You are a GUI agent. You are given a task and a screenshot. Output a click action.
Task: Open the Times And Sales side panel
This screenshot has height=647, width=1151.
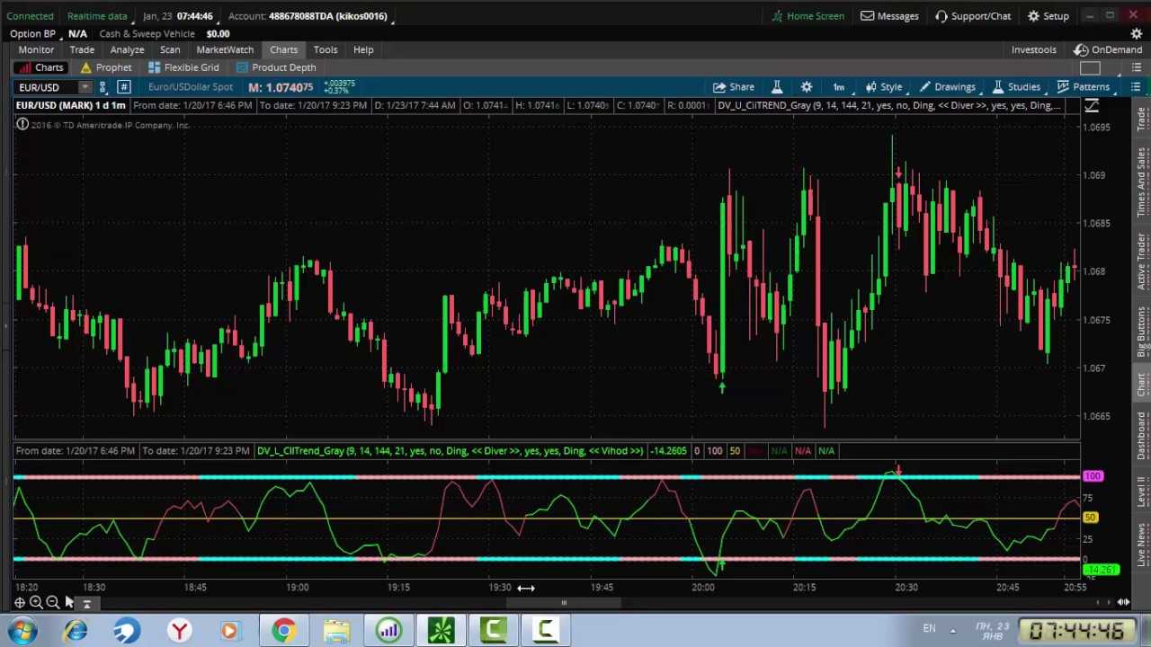tap(1142, 182)
